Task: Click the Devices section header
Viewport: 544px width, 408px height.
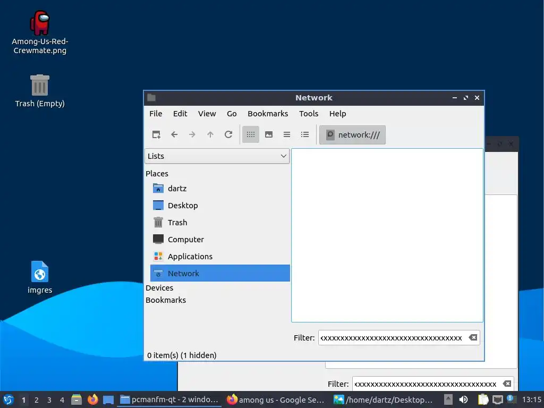Action: coord(159,288)
